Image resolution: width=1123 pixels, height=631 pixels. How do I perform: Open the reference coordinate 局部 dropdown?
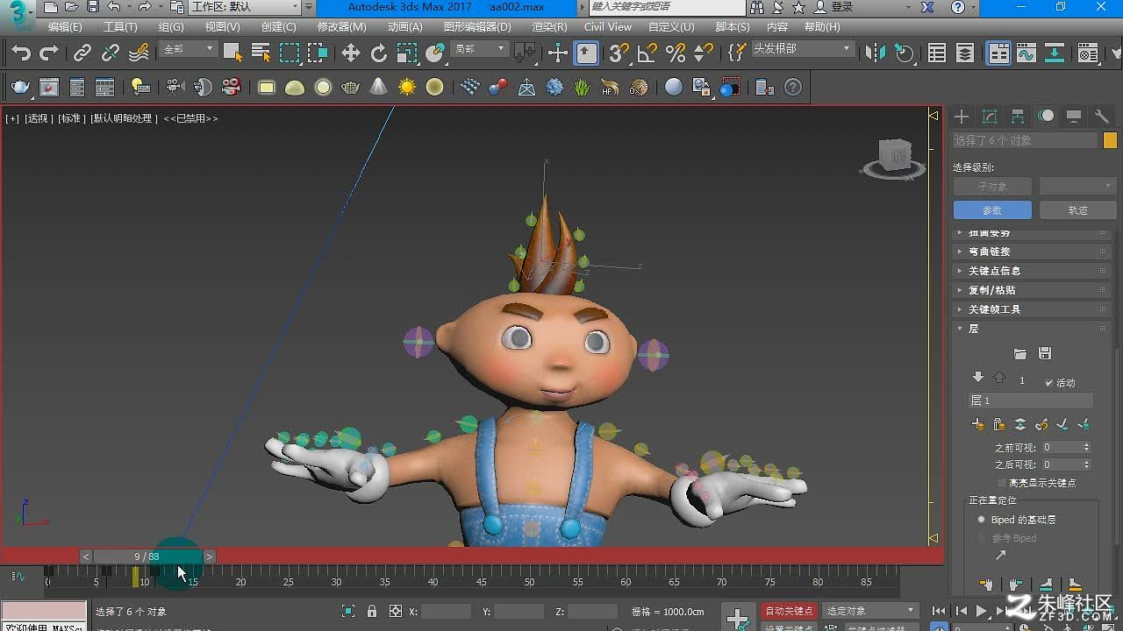(479, 49)
